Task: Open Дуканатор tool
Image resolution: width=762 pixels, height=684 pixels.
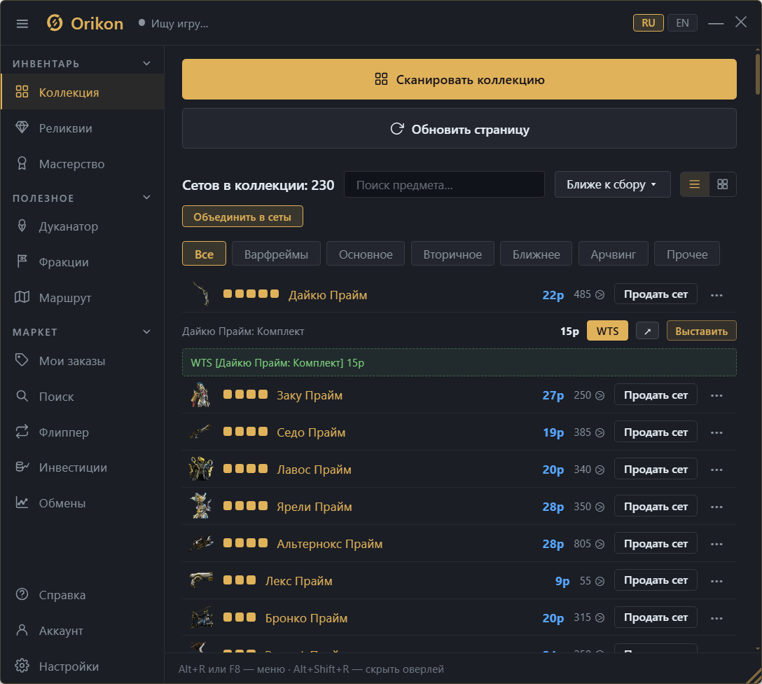Action: (82, 226)
